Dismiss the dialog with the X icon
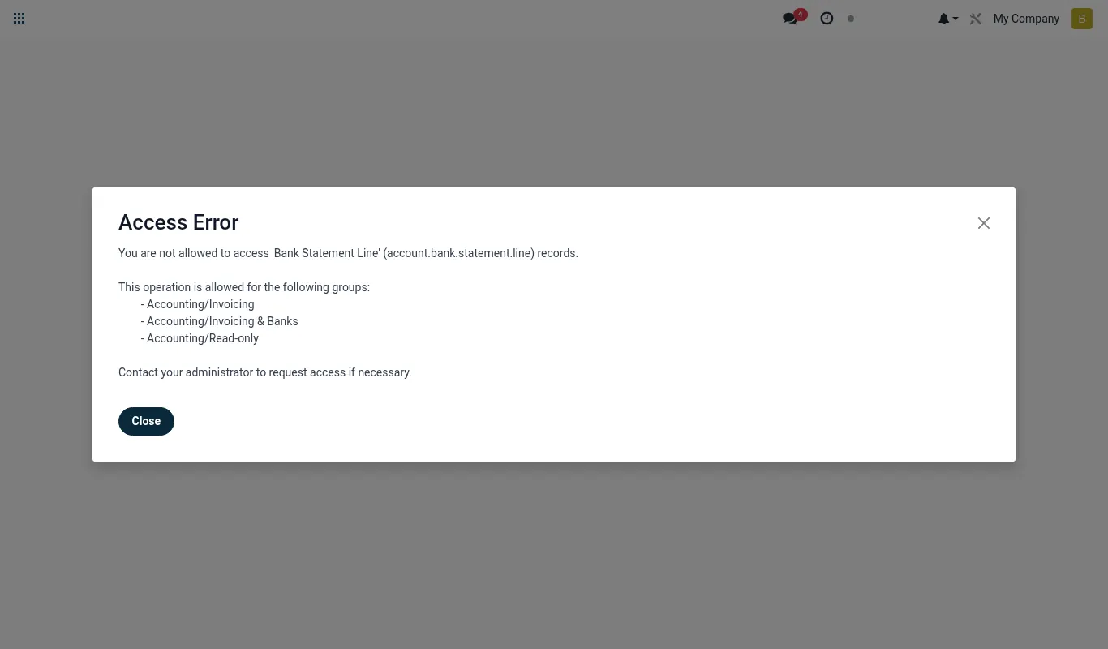This screenshot has height=649, width=1108. coord(984,223)
